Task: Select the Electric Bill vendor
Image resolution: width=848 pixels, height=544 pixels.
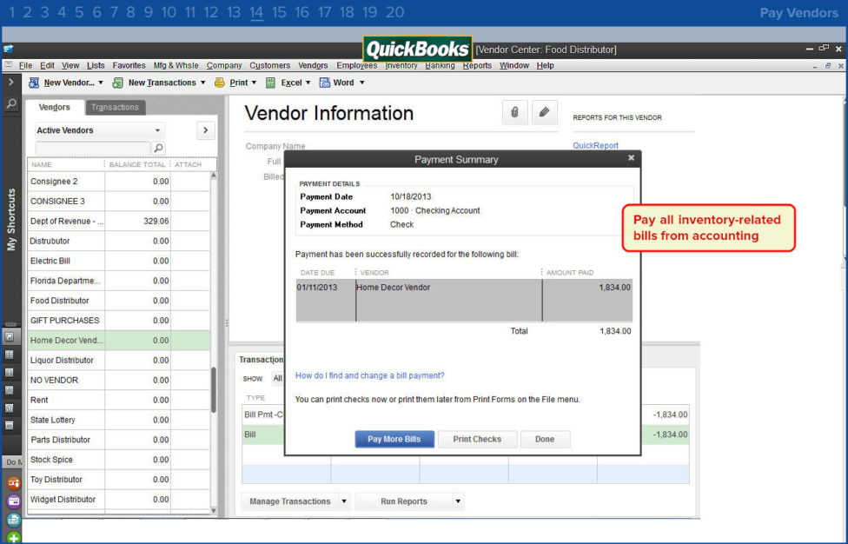Action: pos(118,261)
